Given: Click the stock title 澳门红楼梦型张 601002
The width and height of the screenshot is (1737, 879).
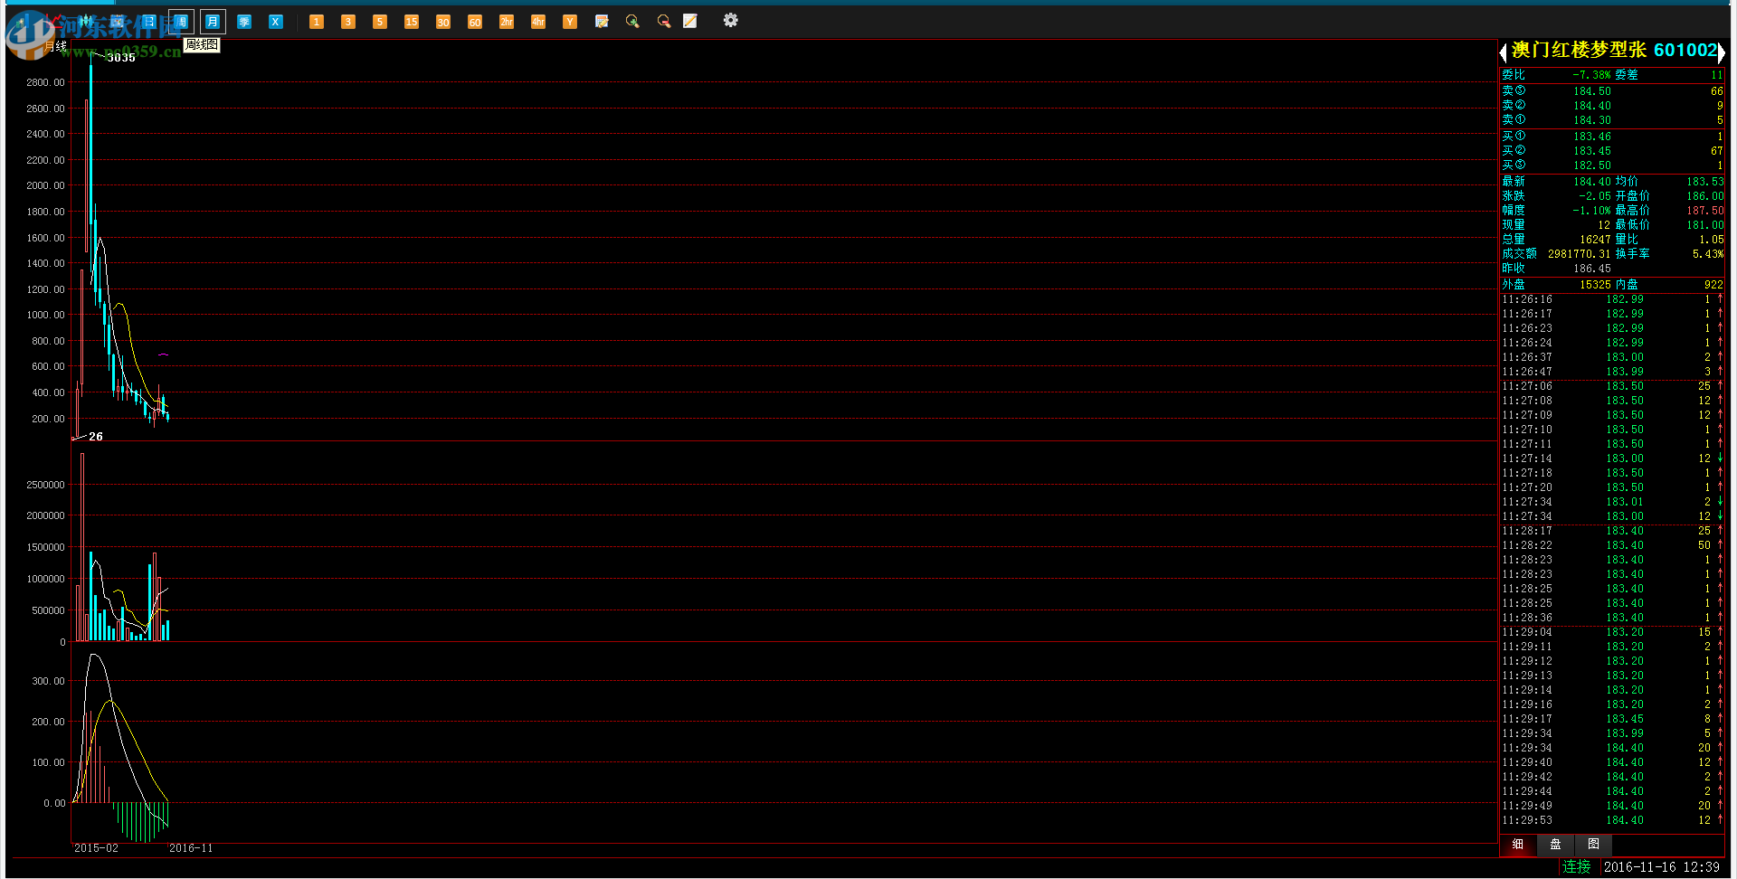Looking at the screenshot, I should pyautogui.click(x=1614, y=51).
